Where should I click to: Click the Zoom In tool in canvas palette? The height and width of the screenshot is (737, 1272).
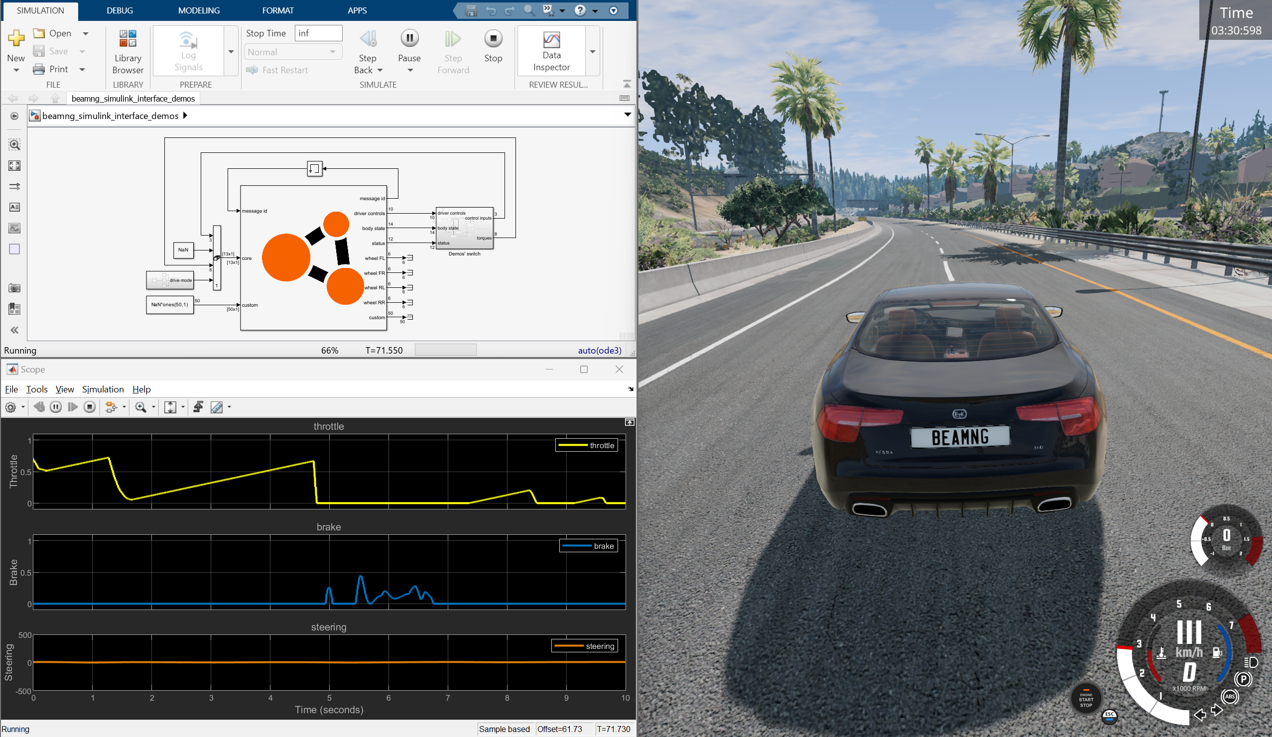pos(14,145)
